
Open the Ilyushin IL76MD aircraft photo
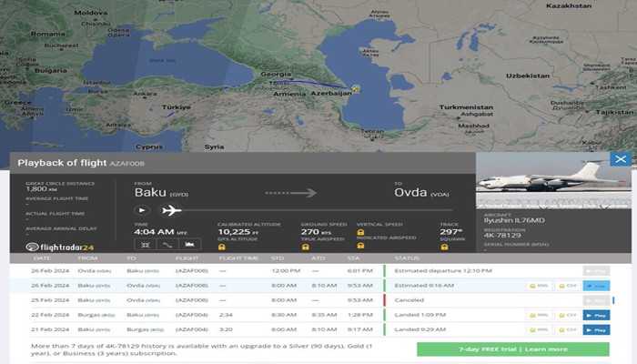[x=553, y=180]
